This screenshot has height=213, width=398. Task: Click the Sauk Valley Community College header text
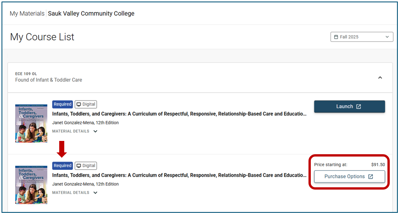pyautogui.click(x=91, y=13)
